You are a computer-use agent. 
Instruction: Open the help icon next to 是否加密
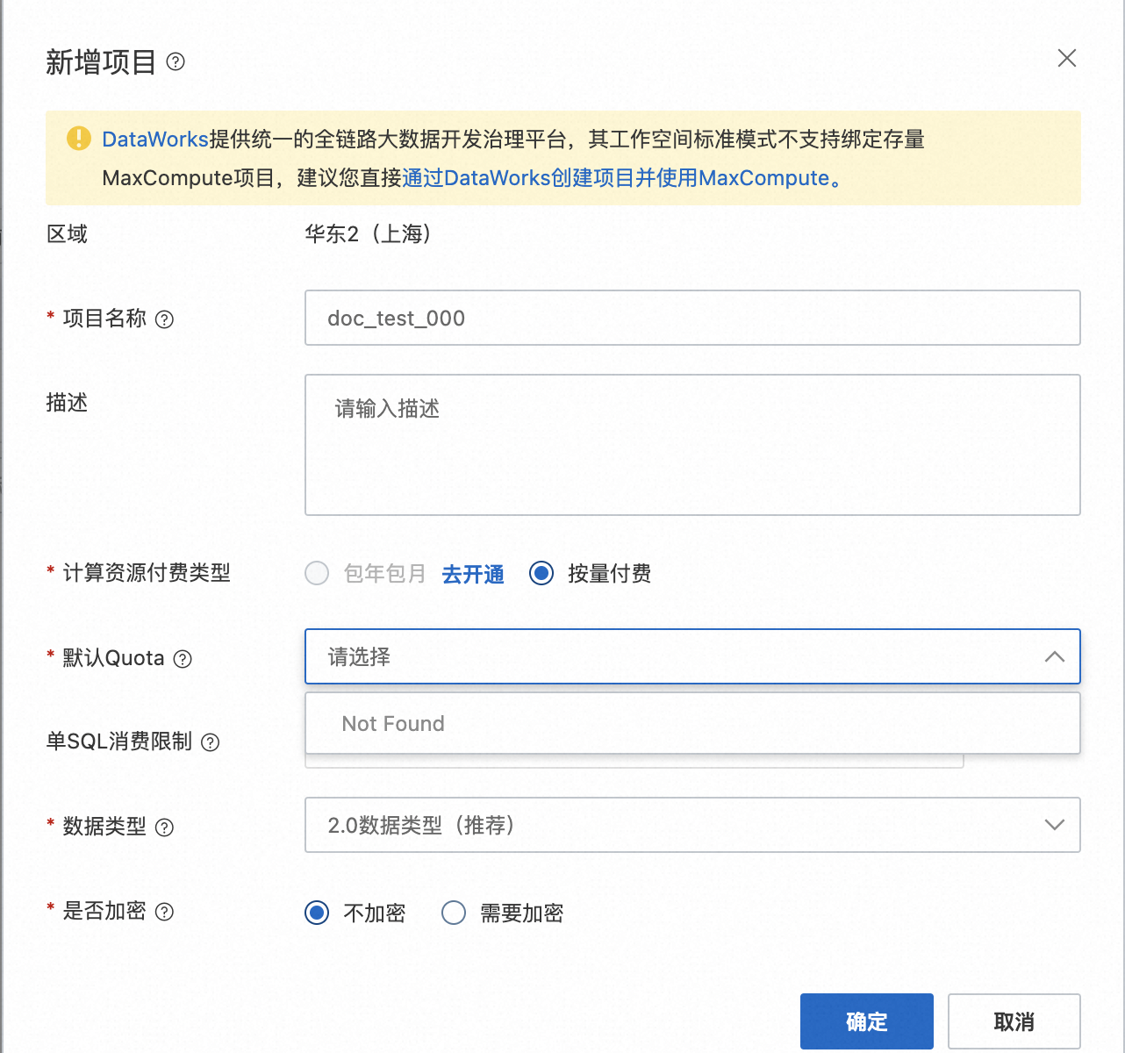[x=164, y=912]
